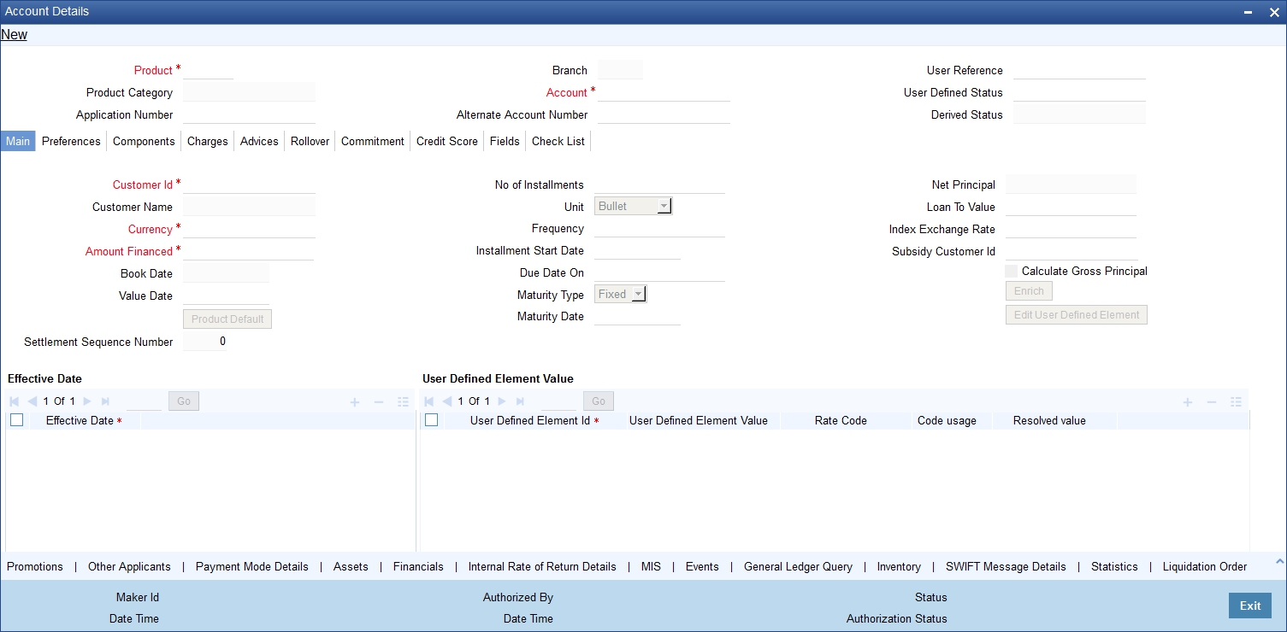Switch to the Charges tab

tap(208, 141)
